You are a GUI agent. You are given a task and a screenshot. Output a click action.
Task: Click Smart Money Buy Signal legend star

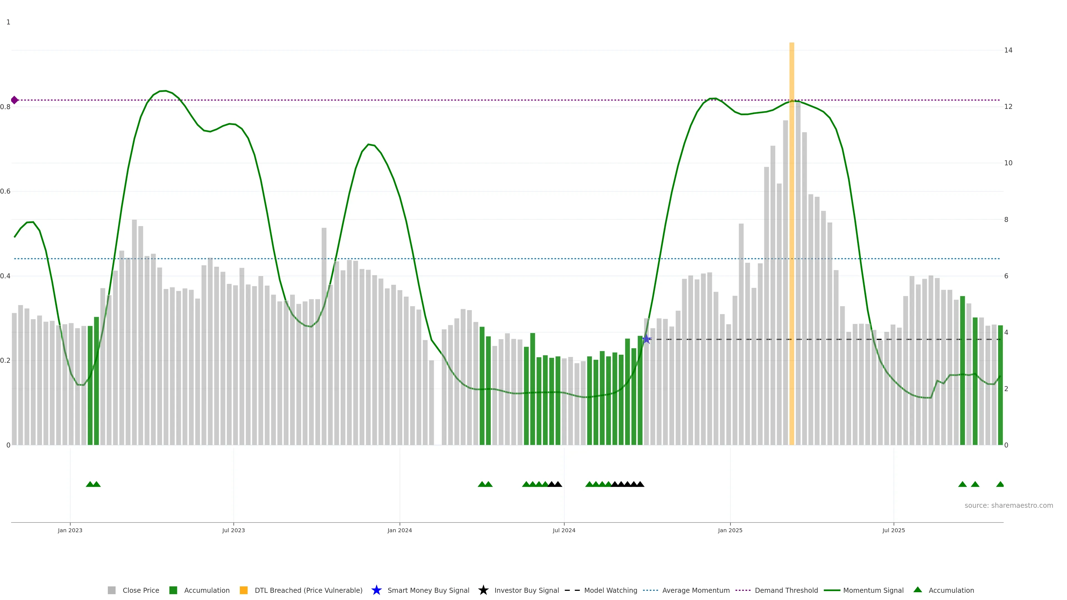pyautogui.click(x=376, y=590)
